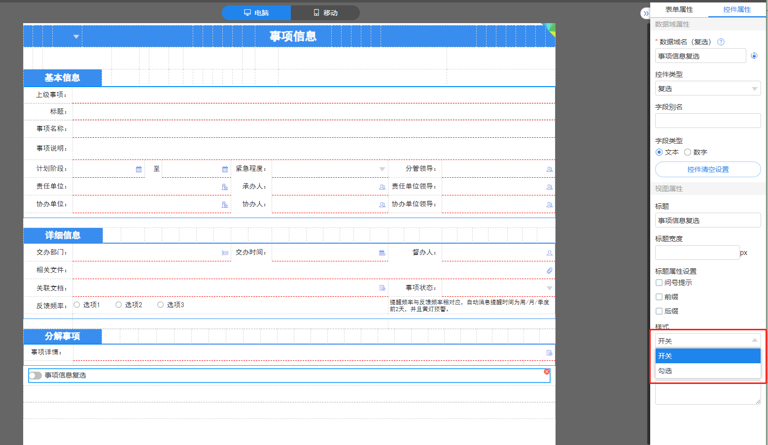Image resolution: width=768 pixels, height=445 pixels.
Task: Click the 数据域名 input field
Action: click(700, 56)
